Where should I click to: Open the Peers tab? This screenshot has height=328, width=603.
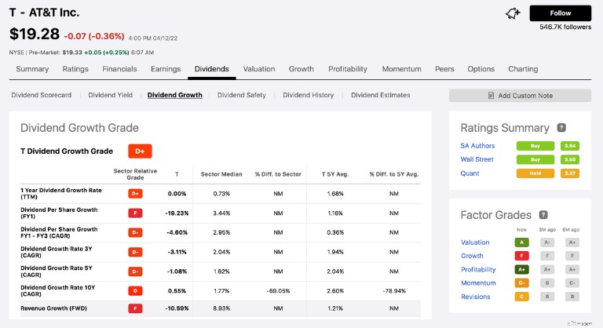[x=444, y=69]
